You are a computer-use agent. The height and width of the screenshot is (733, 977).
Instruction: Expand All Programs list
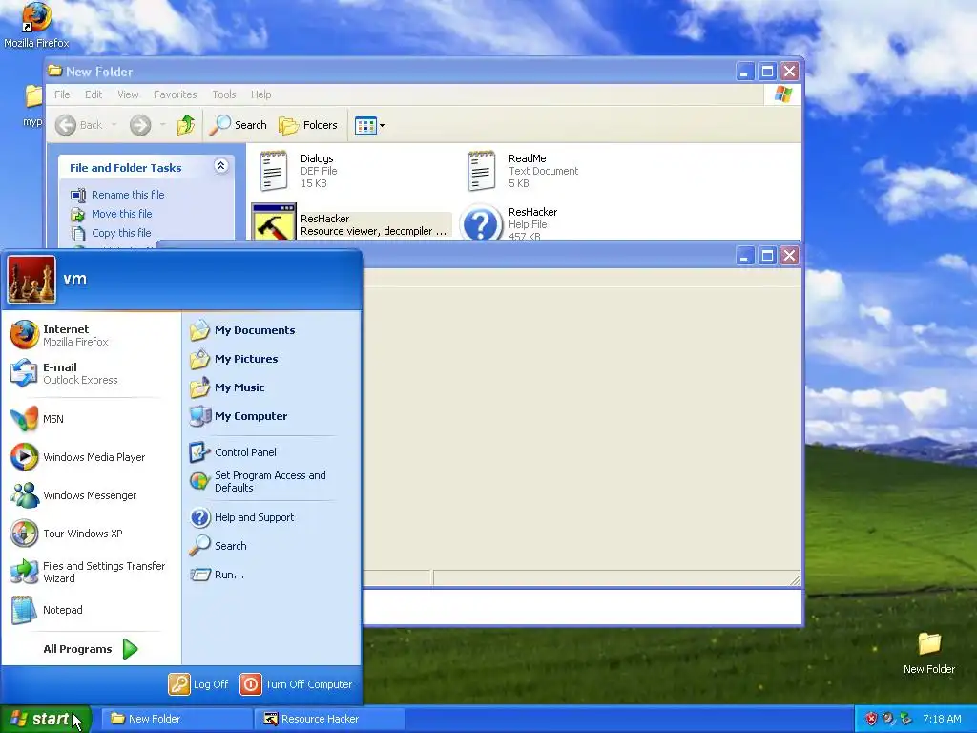tap(91, 649)
